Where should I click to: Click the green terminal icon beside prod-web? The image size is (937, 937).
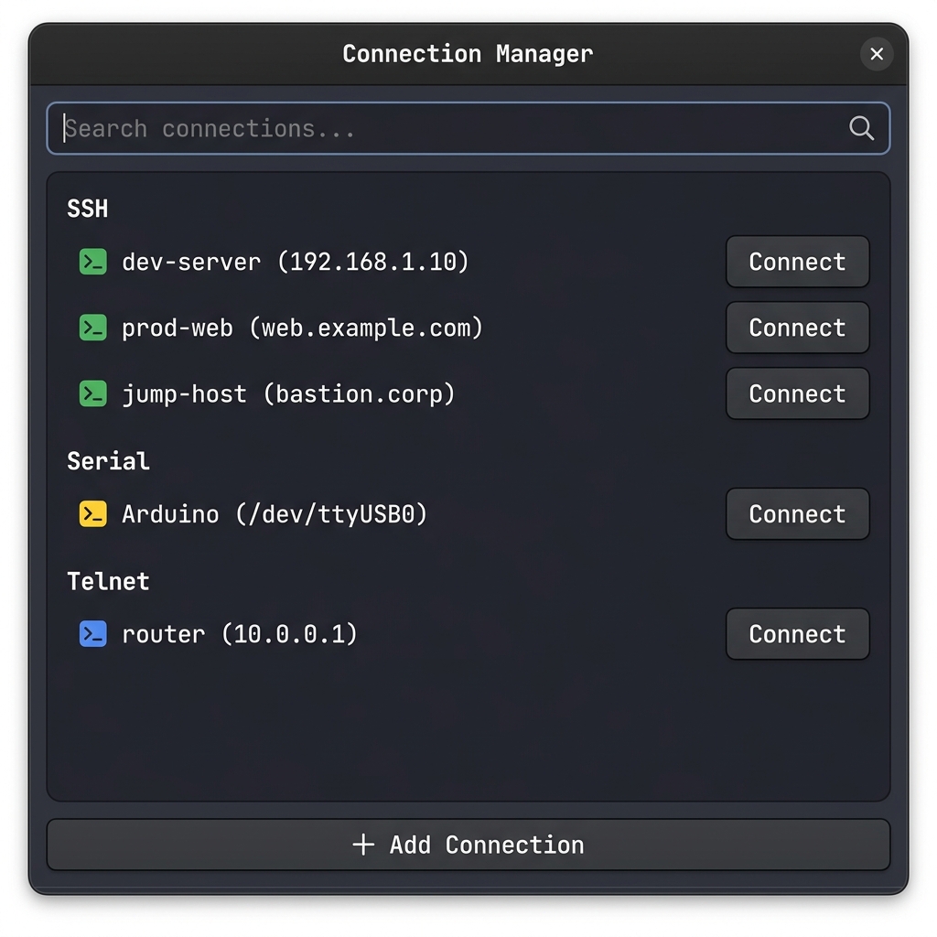(x=92, y=328)
